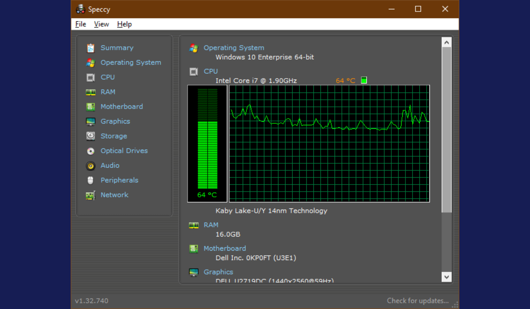Open the CPU heading link in summary panel
Screen dimensions: 530x309
pyautogui.click(x=211, y=71)
